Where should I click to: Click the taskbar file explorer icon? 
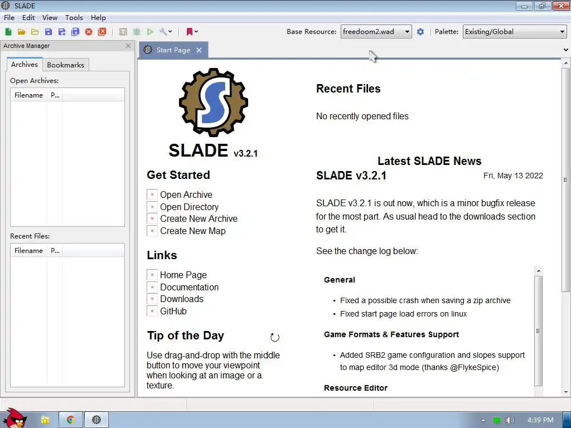[x=45, y=420]
